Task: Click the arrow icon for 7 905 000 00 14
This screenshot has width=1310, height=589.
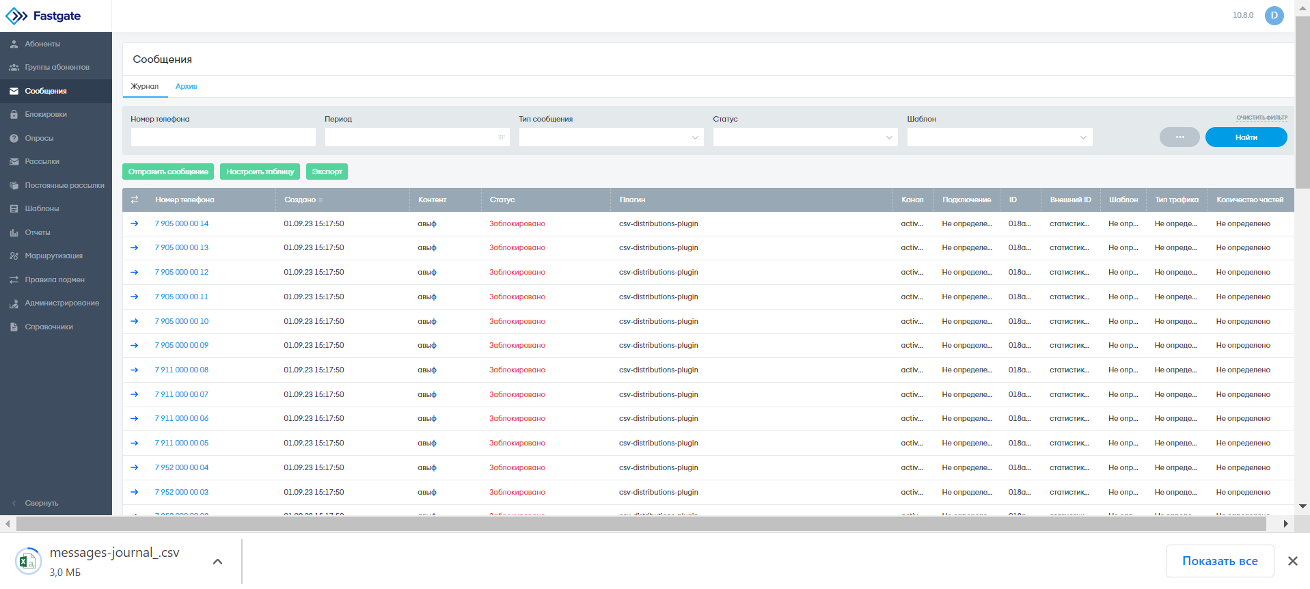Action: click(x=135, y=223)
